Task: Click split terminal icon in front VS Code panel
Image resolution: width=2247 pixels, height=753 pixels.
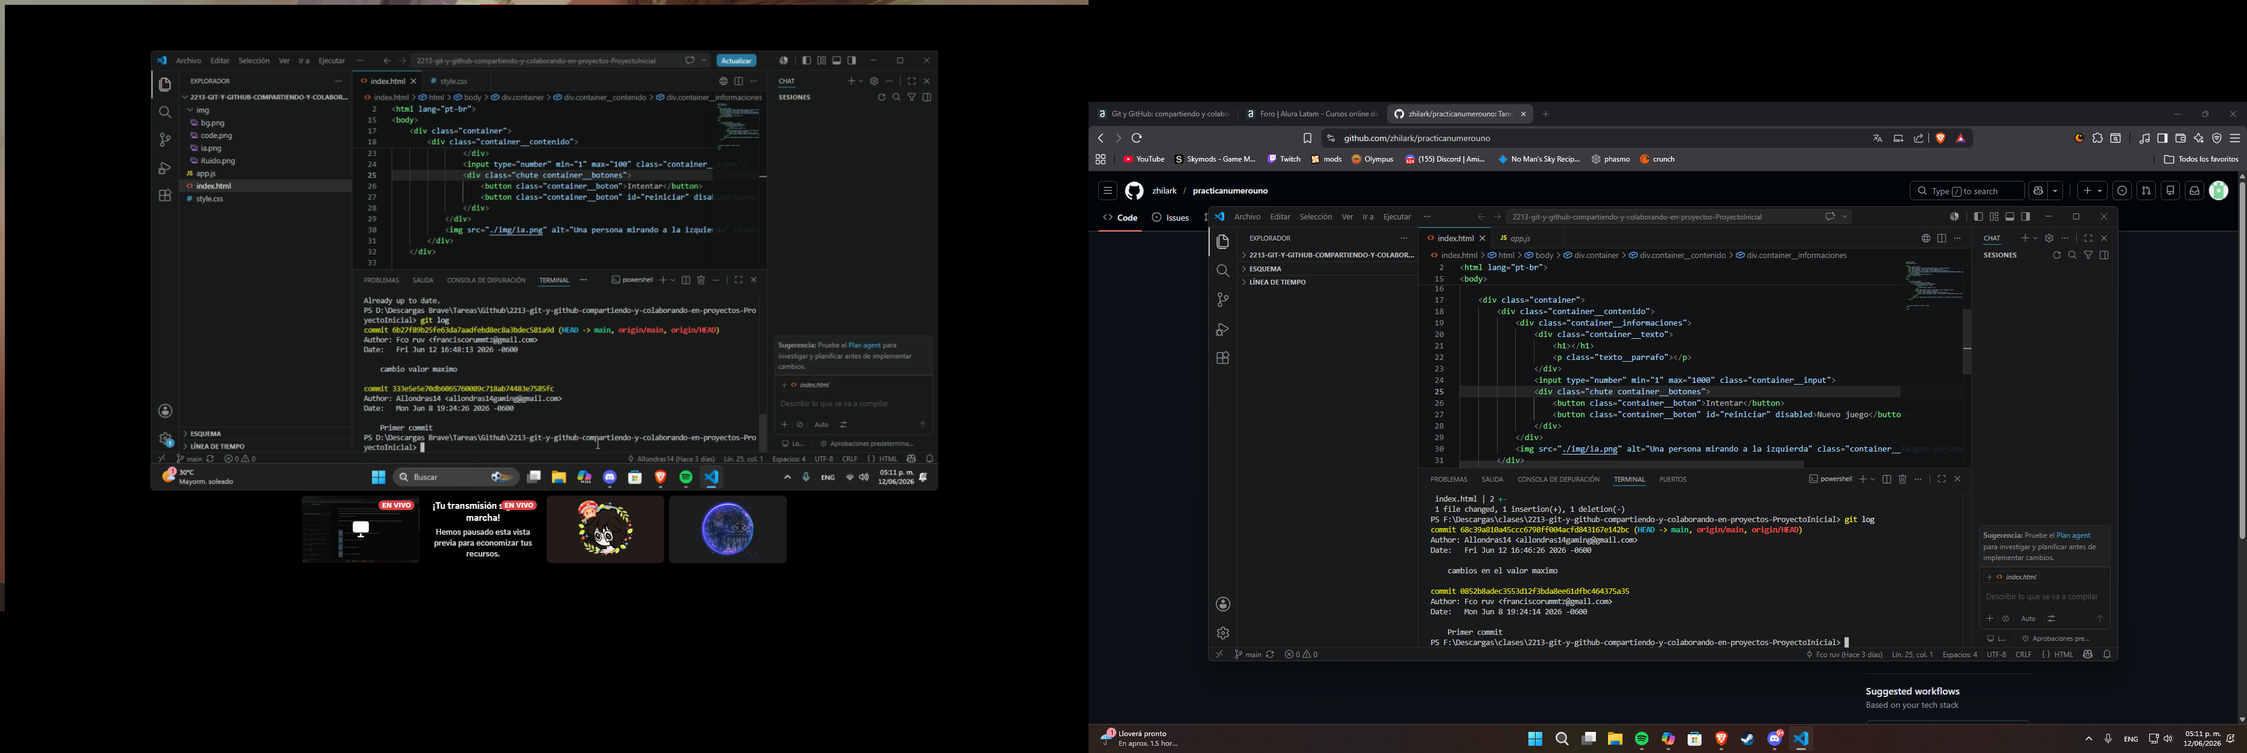Action: coord(1886,479)
